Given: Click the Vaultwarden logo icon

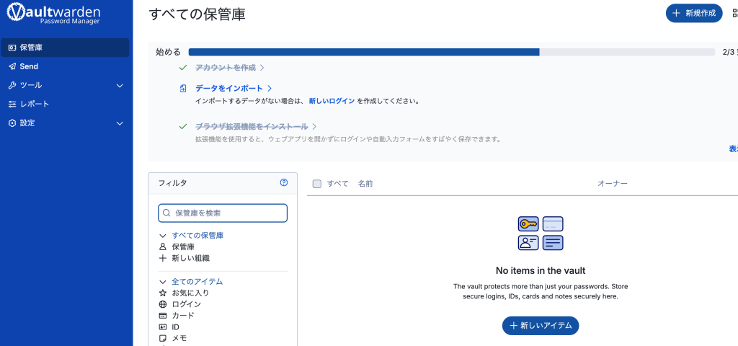Looking at the screenshot, I should (18, 14).
